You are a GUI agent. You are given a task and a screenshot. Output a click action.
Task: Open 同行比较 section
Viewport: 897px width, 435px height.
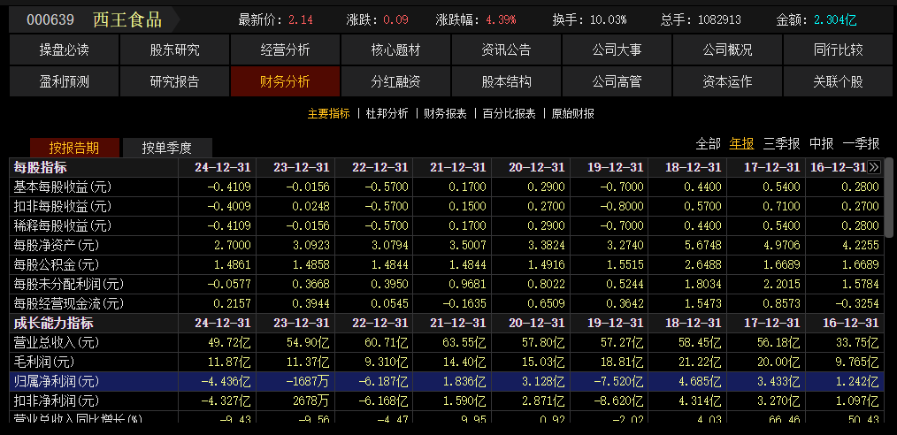pos(838,50)
